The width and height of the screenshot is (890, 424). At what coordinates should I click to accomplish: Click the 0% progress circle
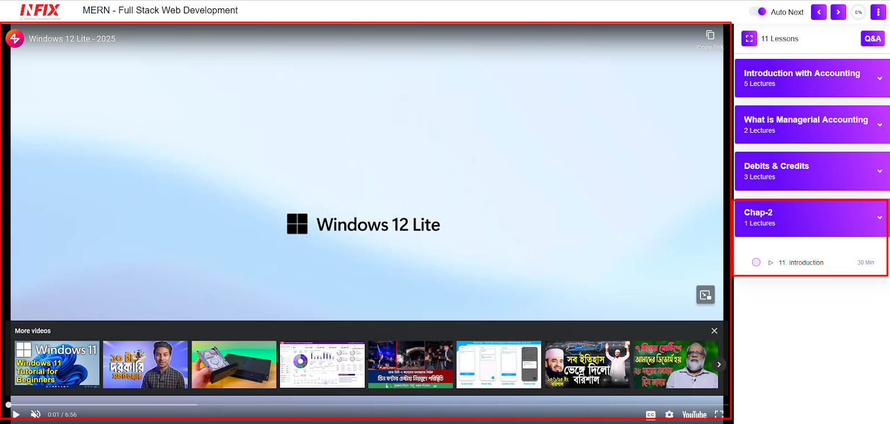[x=858, y=12]
